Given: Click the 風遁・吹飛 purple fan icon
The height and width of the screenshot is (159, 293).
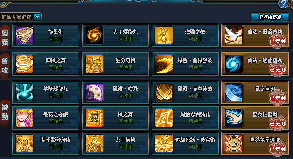Looking at the screenshot, I should pyautogui.click(x=94, y=92).
